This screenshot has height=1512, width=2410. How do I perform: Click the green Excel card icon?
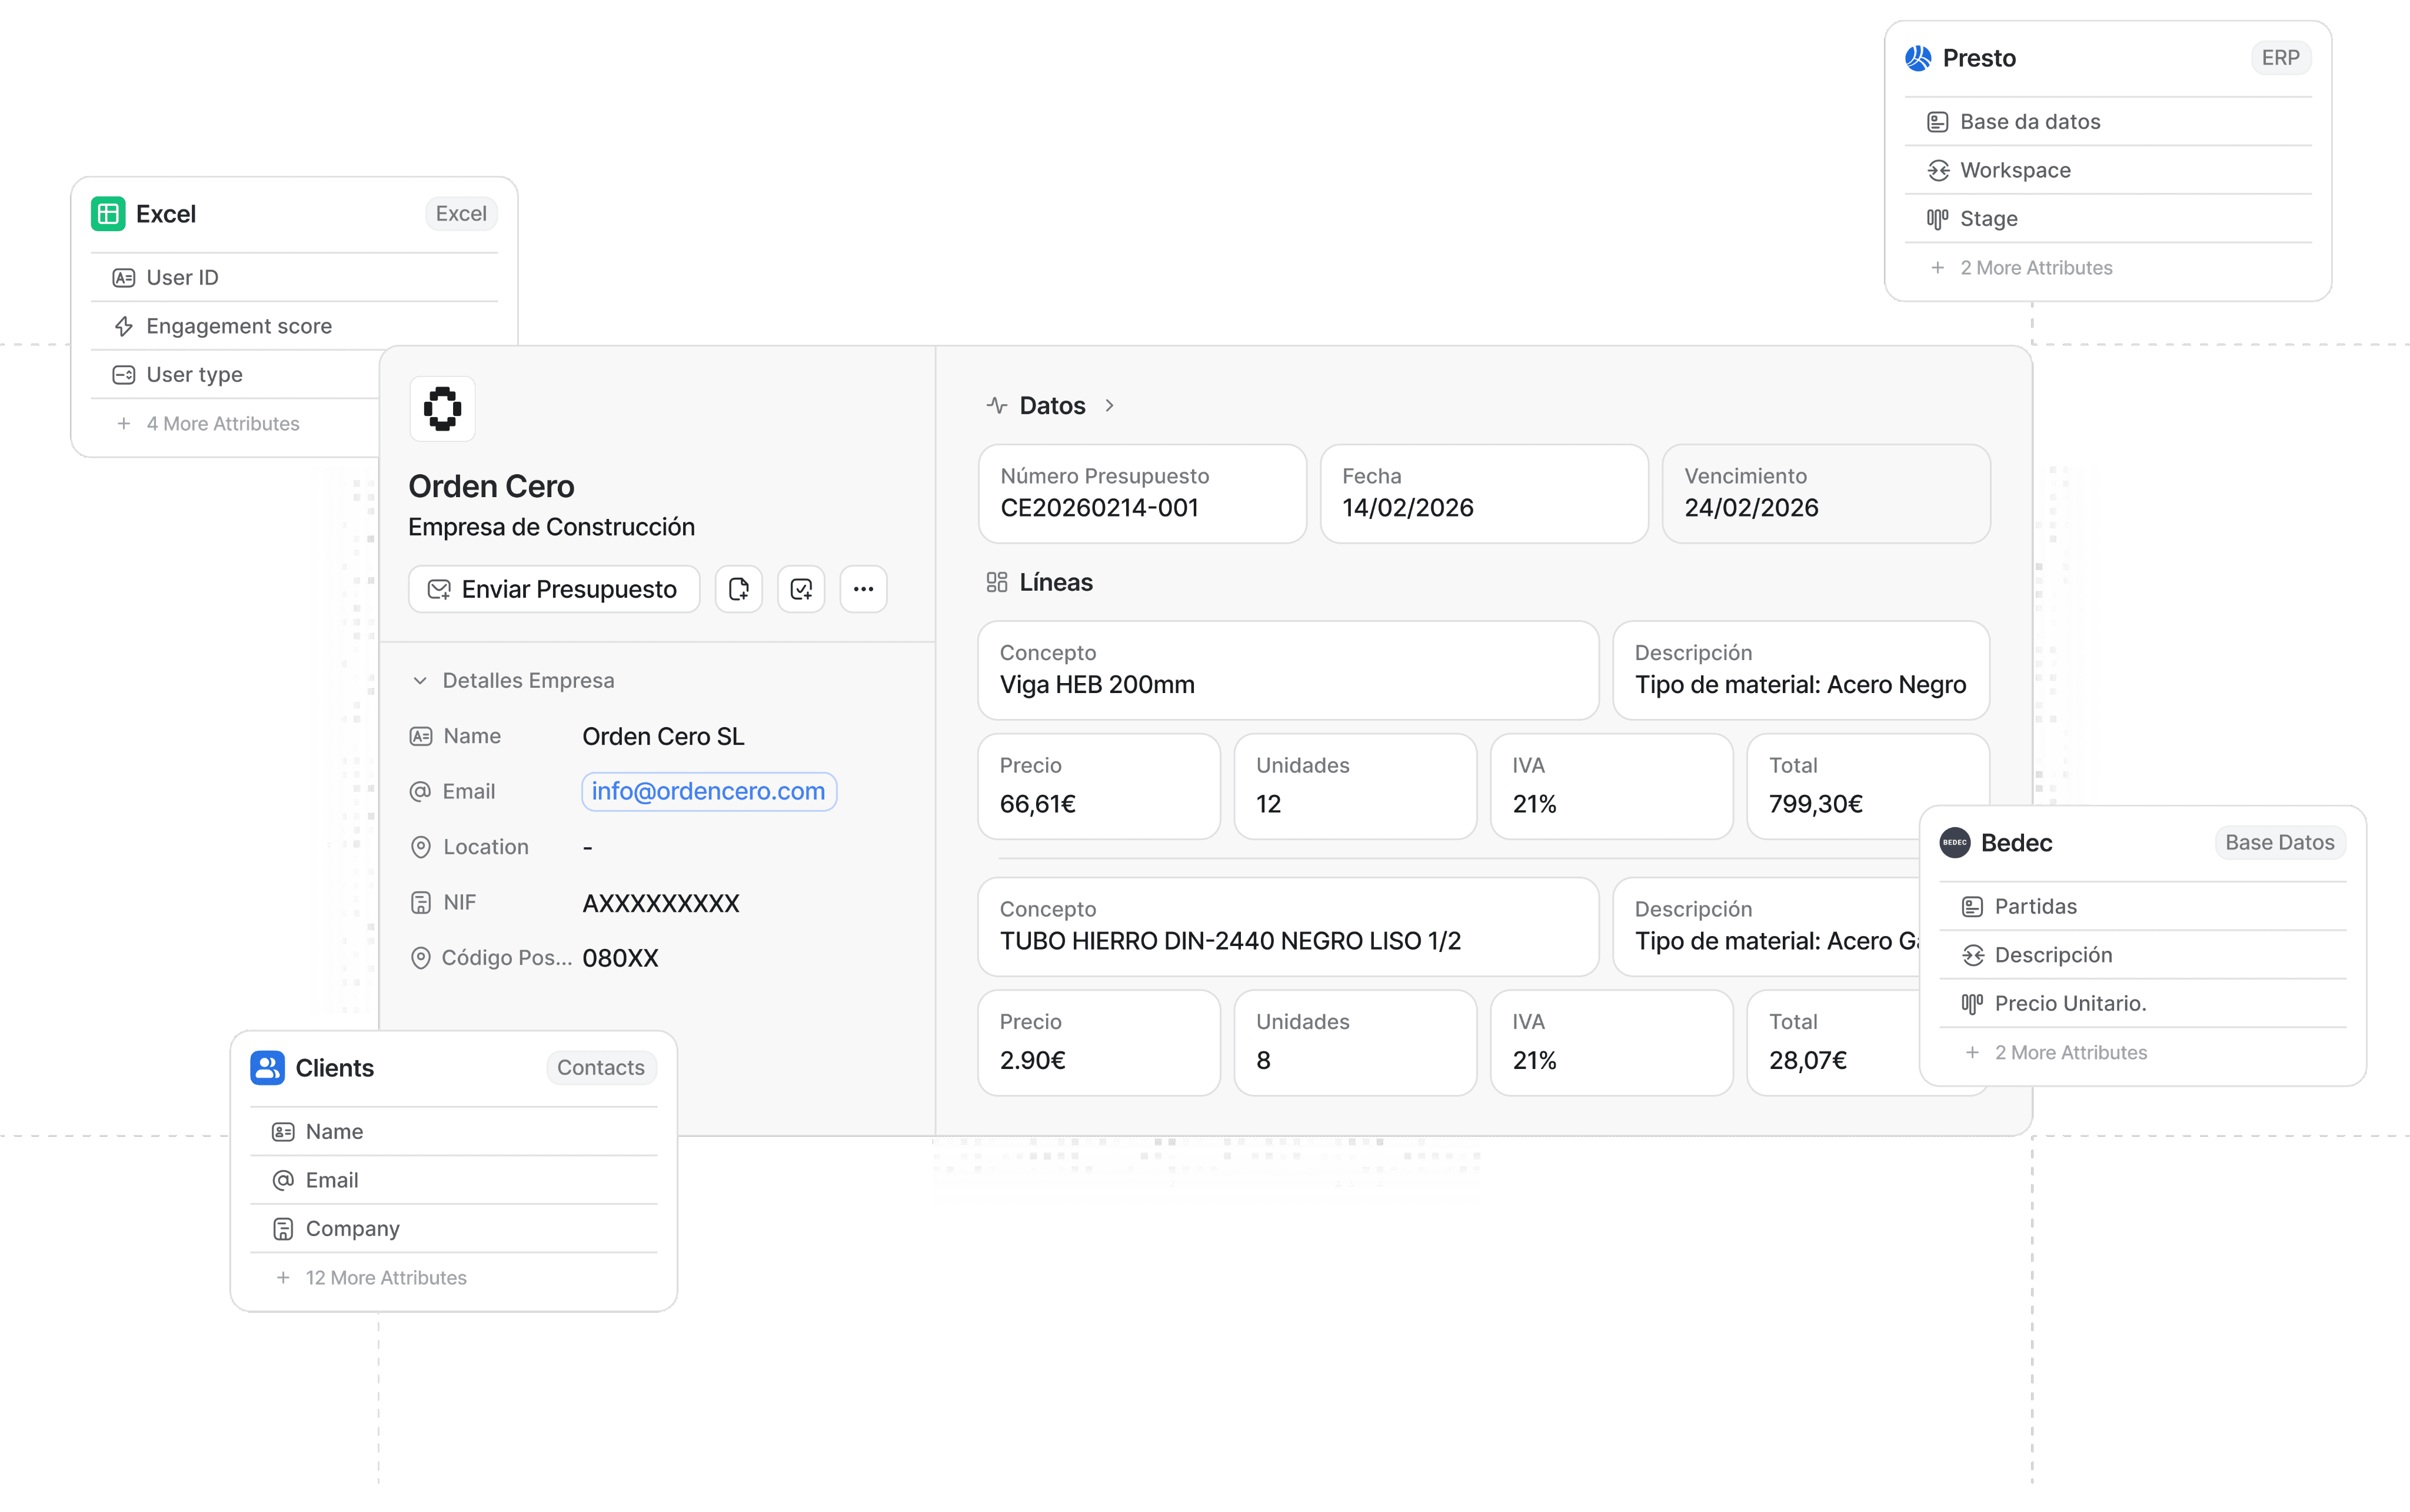click(108, 214)
